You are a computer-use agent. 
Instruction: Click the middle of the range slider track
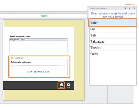(x=38, y=66)
